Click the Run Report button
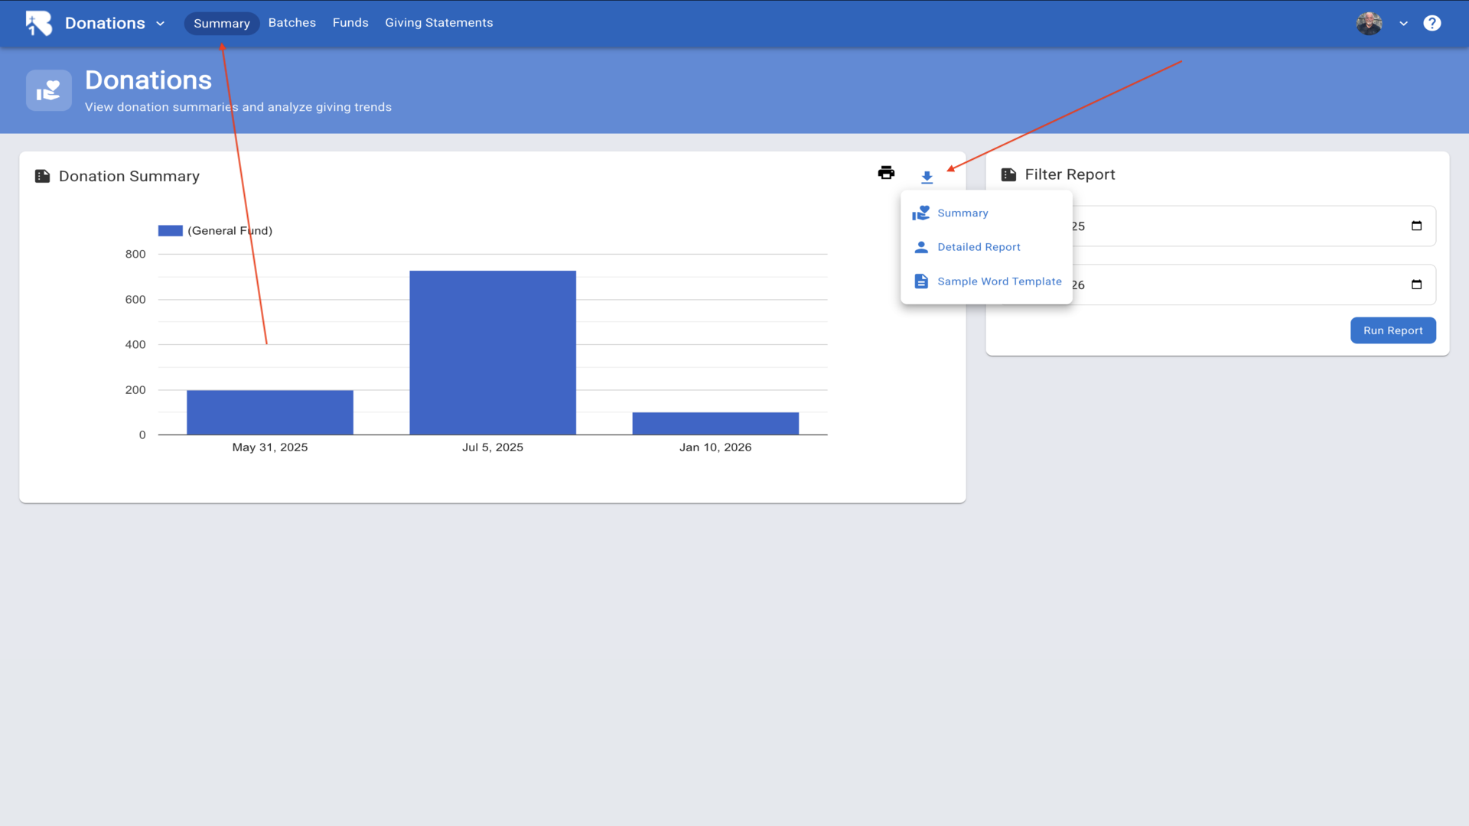 tap(1392, 330)
